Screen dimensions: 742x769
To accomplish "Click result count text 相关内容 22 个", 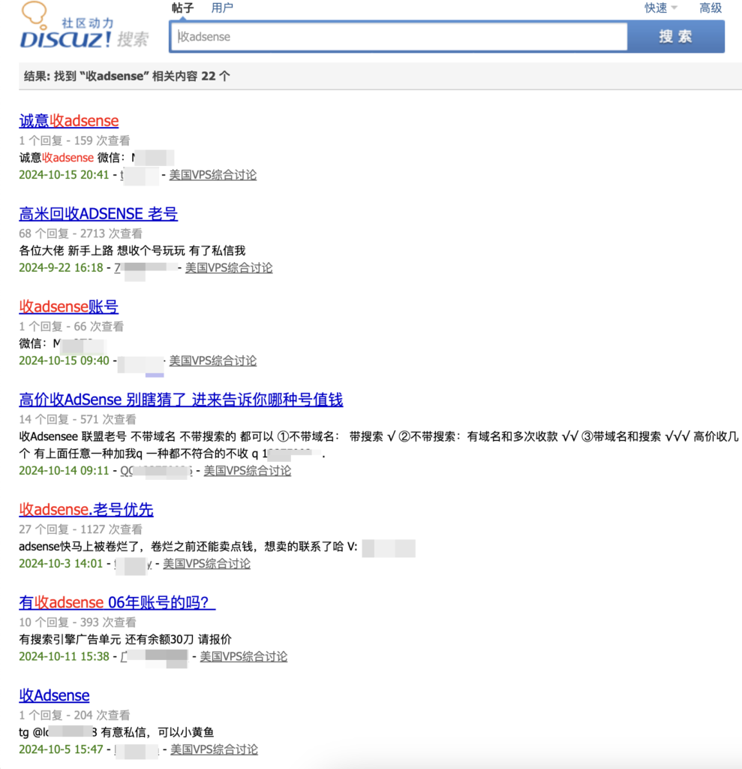I will (x=191, y=76).
